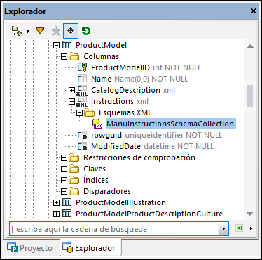This screenshot has width=262, height=260.
Task: Select the ProductModel tree label
Action: [101, 45]
